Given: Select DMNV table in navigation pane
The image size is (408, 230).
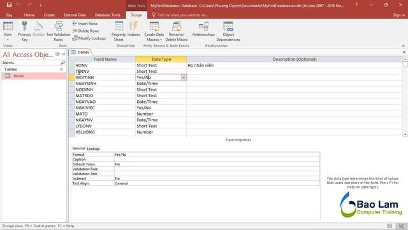Looking at the screenshot, I should [34, 76].
